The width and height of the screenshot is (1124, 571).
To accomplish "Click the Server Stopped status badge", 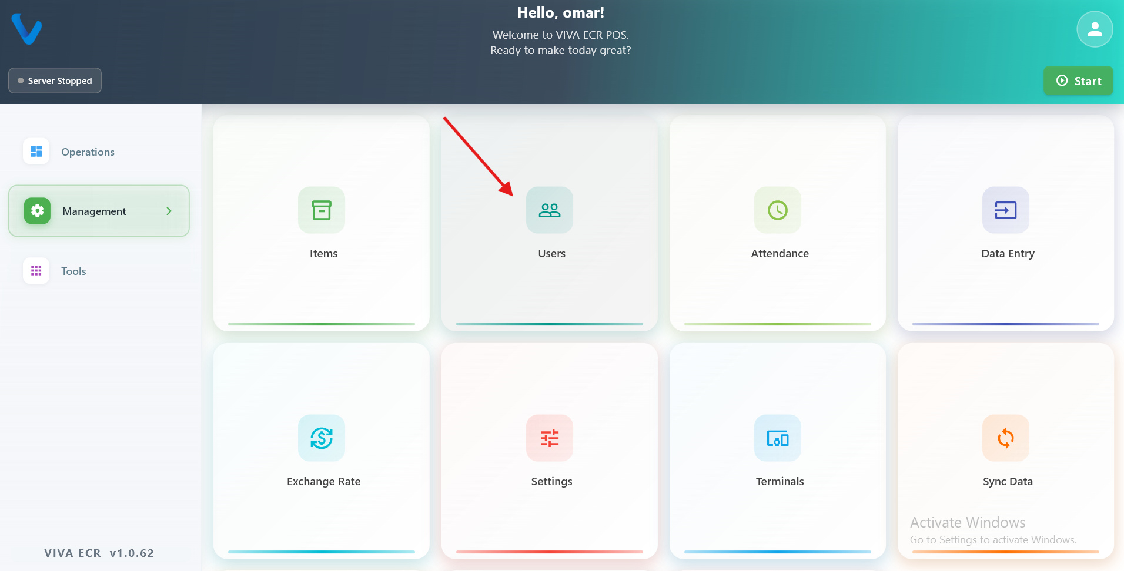I will tap(55, 80).
